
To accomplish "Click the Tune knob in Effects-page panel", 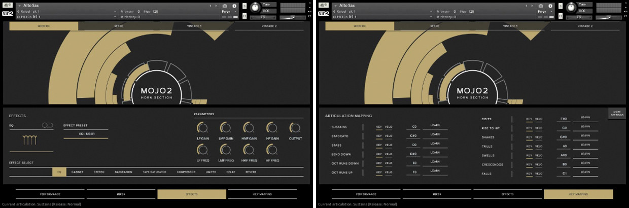I will coord(255,8).
